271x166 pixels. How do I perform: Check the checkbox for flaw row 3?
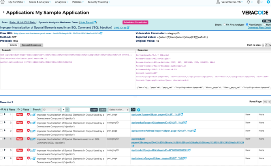1,131
